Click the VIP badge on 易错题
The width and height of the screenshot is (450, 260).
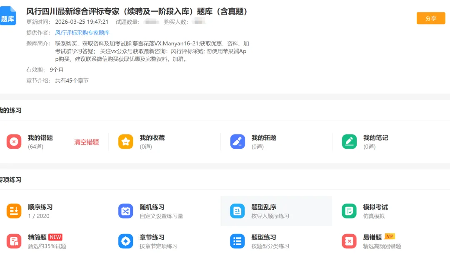(x=391, y=237)
